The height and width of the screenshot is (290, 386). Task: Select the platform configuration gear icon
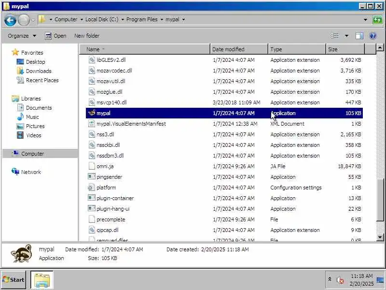coord(91,188)
